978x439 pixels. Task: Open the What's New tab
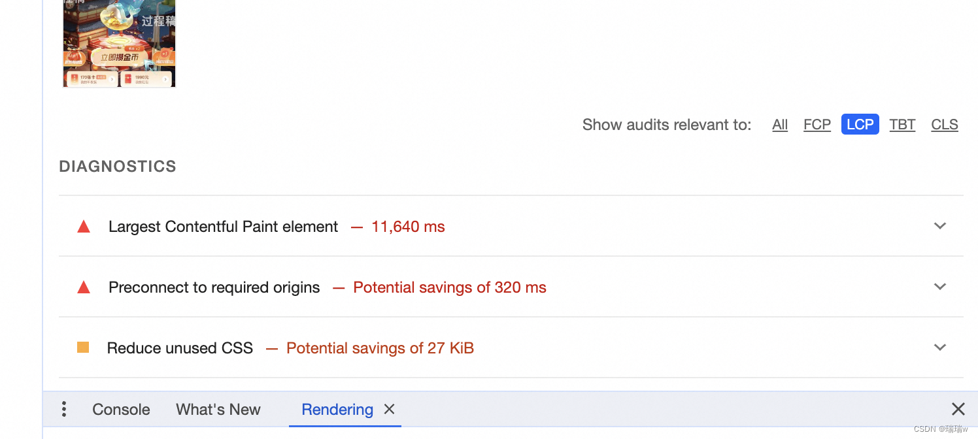click(218, 410)
